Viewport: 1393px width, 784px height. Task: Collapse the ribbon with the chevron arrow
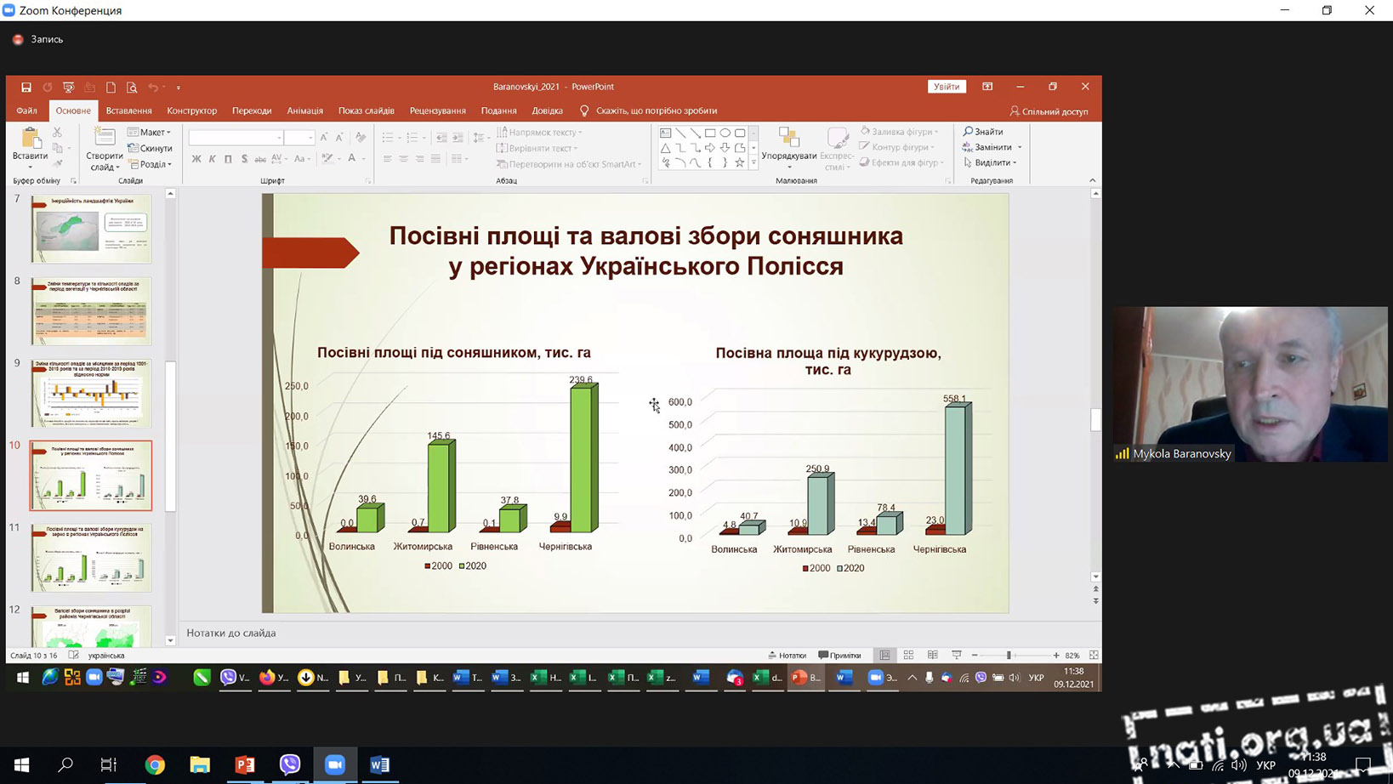1093,180
